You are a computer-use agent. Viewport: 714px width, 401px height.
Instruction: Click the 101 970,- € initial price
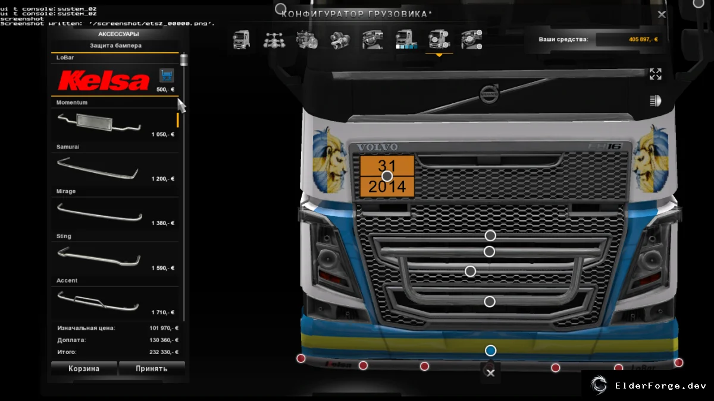click(164, 328)
